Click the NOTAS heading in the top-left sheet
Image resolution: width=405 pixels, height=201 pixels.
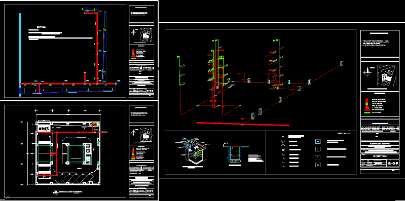pyautogui.click(x=42, y=27)
